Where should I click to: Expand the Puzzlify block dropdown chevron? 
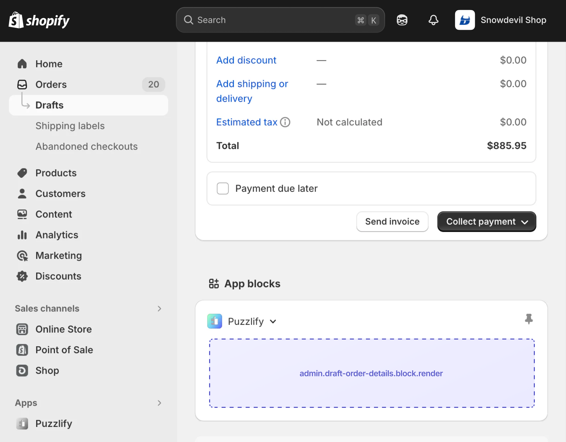click(273, 321)
